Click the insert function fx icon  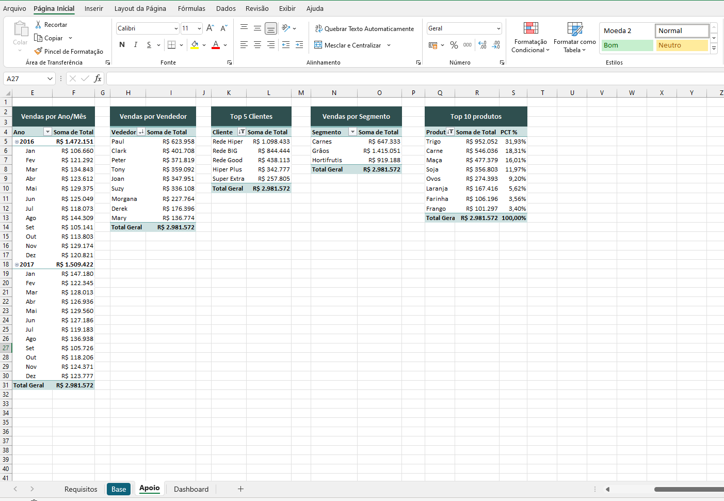(x=98, y=79)
